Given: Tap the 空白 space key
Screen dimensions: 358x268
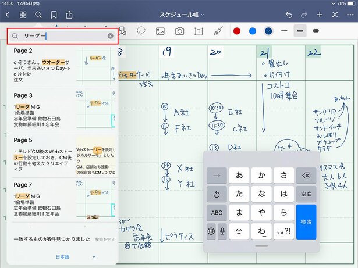Looking at the screenshot, I should click(x=306, y=194).
